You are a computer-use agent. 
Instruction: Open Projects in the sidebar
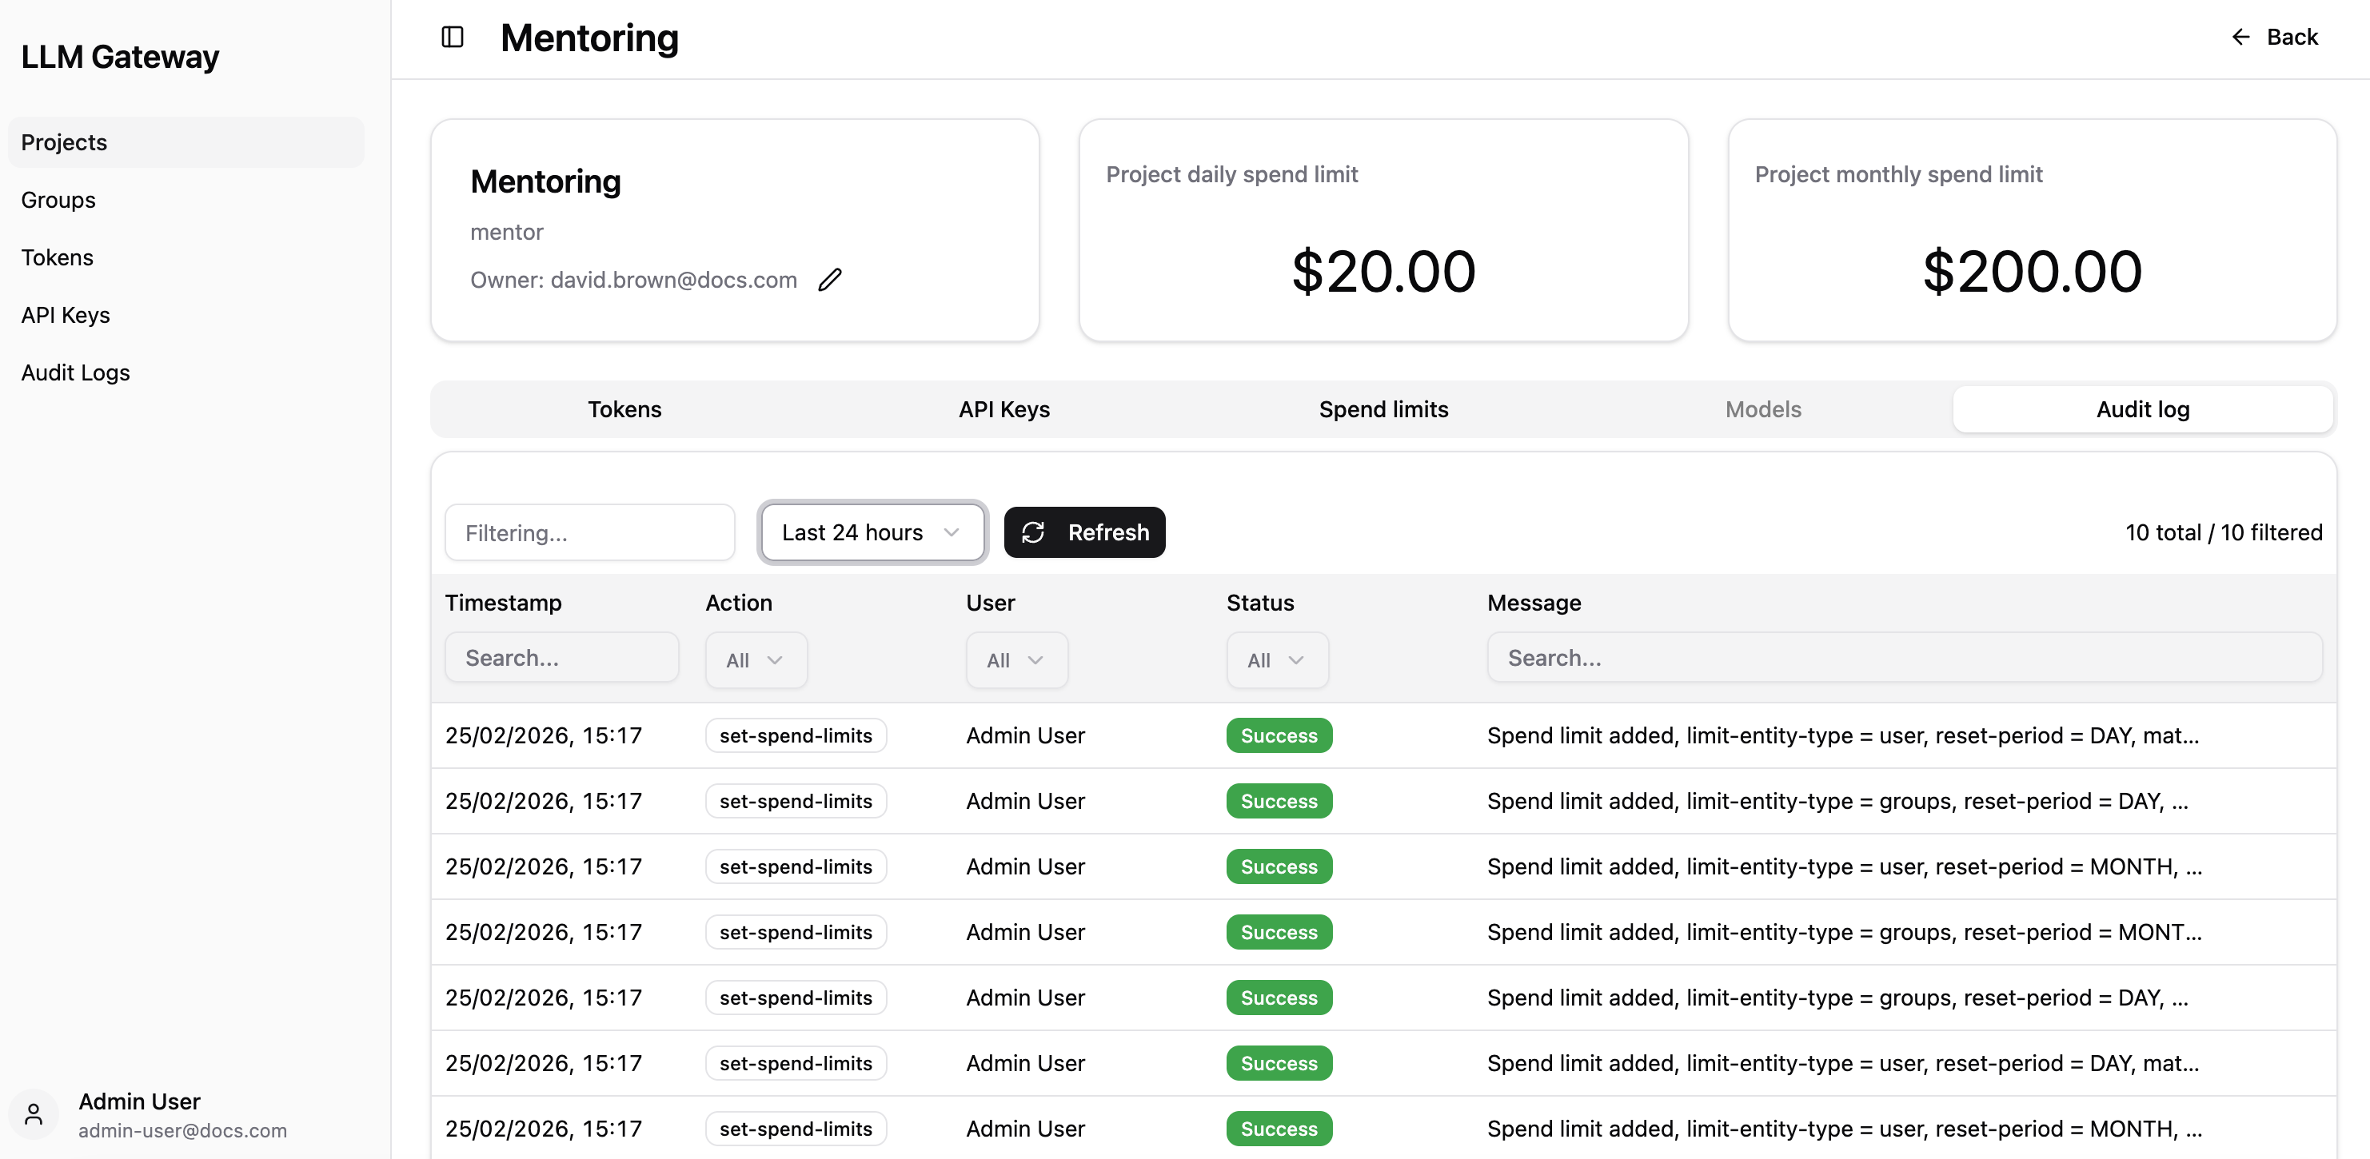tap(187, 142)
